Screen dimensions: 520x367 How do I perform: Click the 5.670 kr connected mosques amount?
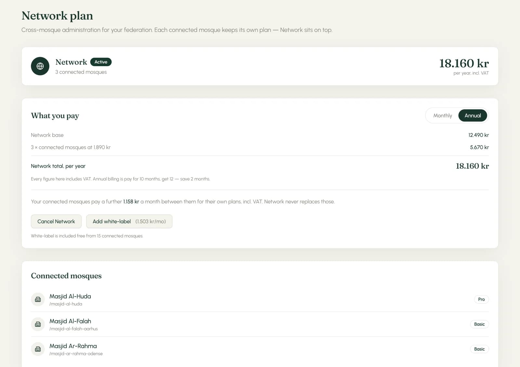point(479,147)
